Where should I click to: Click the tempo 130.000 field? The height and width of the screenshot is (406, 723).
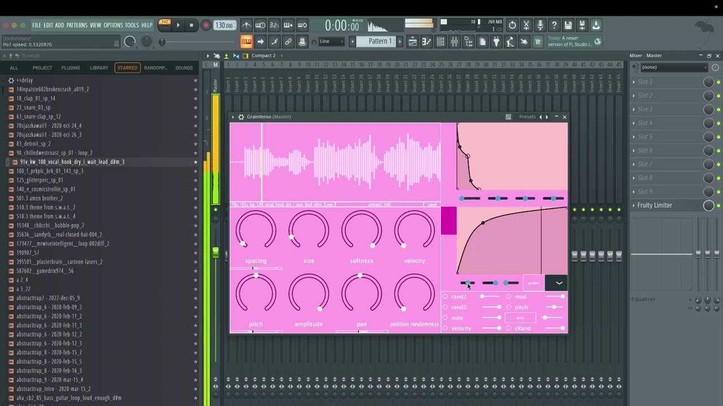[224, 25]
